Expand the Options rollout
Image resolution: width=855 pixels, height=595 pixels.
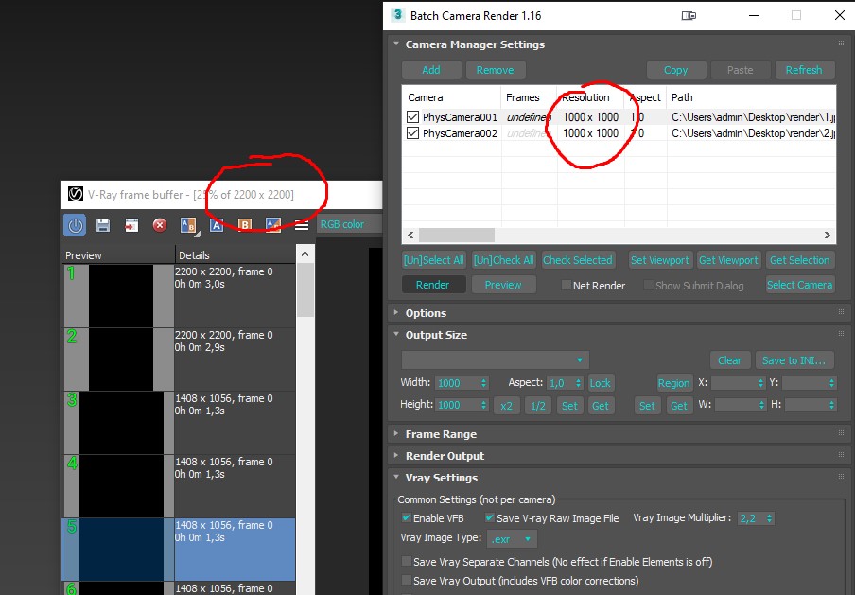click(396, 312)
